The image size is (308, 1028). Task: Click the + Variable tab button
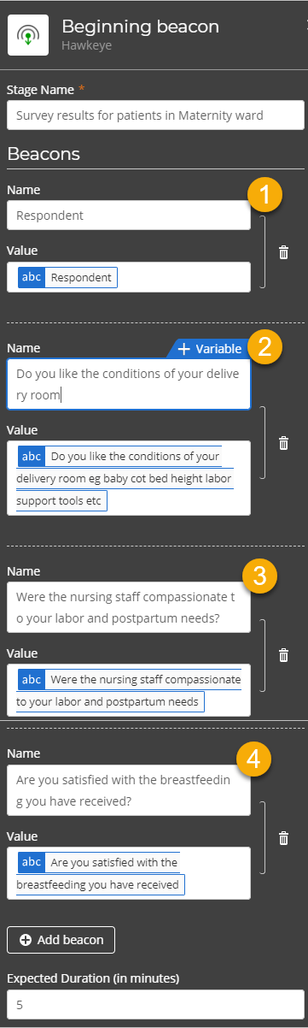209,348
